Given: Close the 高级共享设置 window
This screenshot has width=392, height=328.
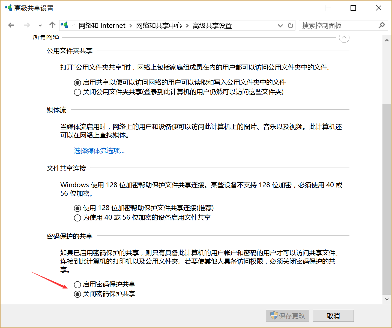Looking at the screenshot, I should click(379, 8).
